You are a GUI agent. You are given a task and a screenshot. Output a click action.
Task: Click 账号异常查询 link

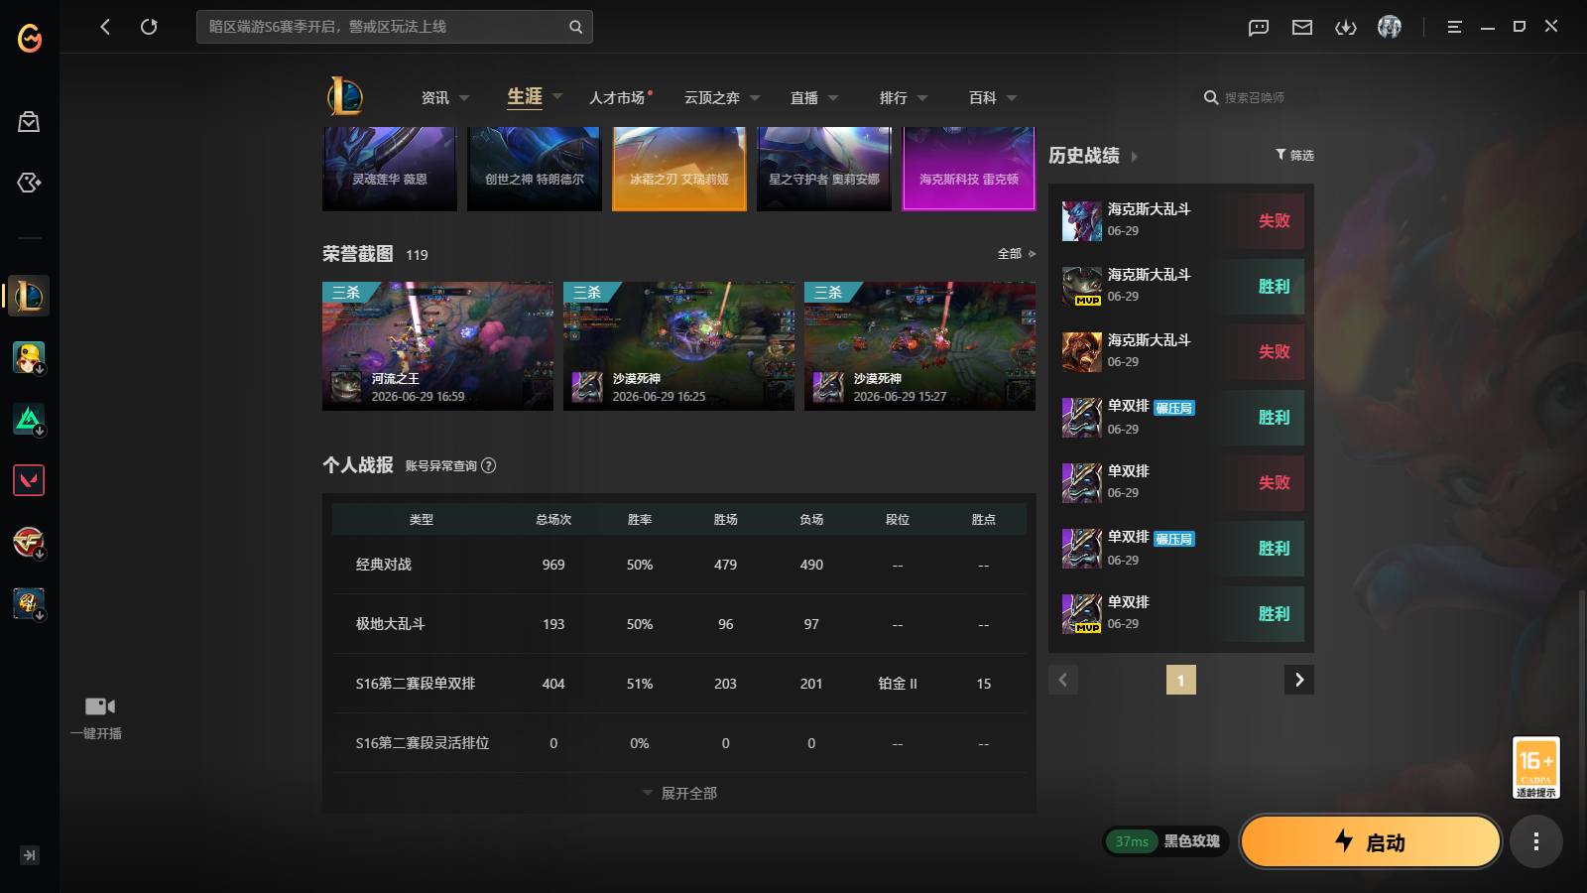pos(441,465)
